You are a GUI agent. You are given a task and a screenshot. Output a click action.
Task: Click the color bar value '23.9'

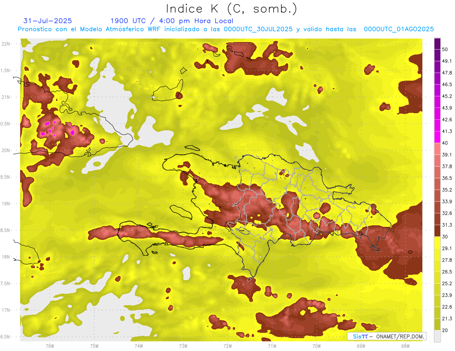tap(446, 295)
